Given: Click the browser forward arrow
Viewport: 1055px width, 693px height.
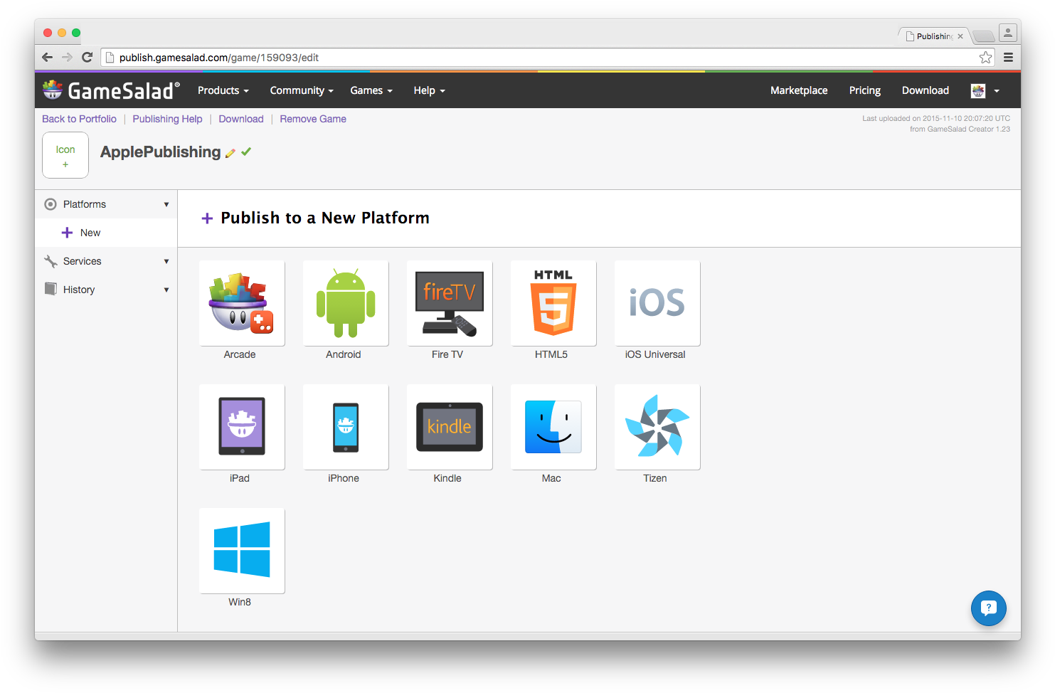Looking at the screenshot, I should (67, 58).
